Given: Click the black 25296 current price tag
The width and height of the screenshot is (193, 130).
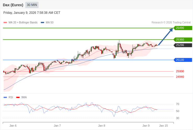Looking at the screenshot, I should pyautogui.click(x=183, y=45).
